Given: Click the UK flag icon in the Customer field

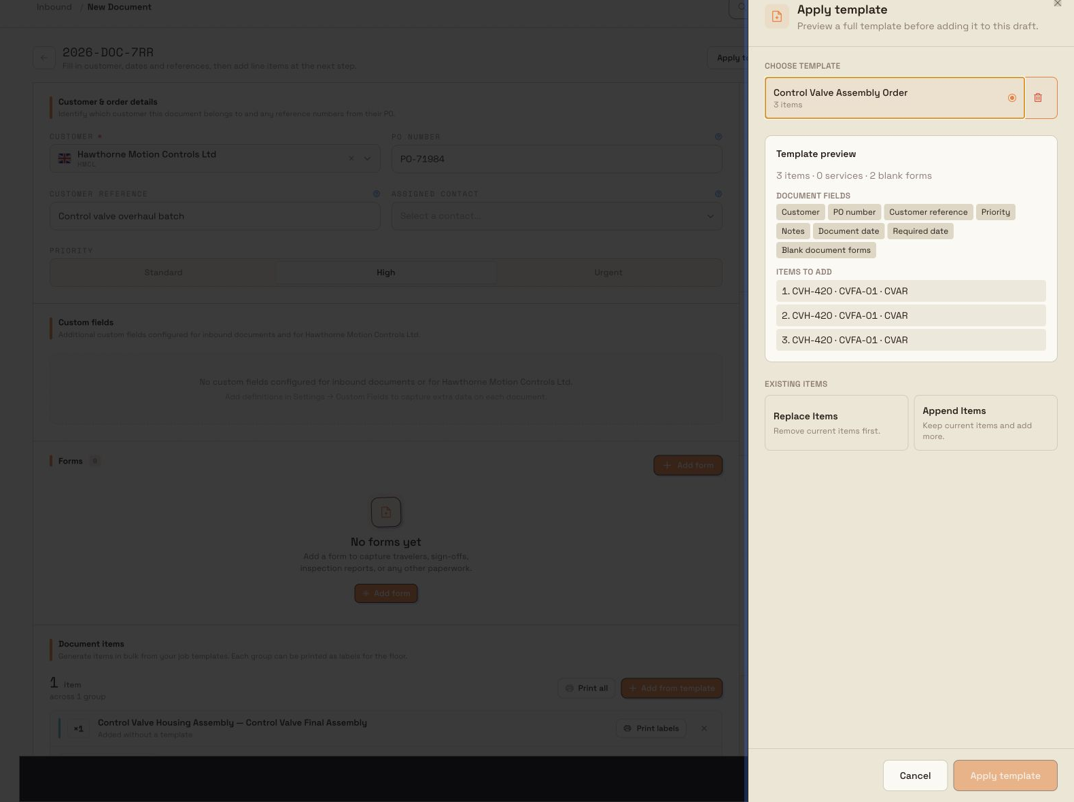Looking at the screenshot, I should click(x=65, y=158).
